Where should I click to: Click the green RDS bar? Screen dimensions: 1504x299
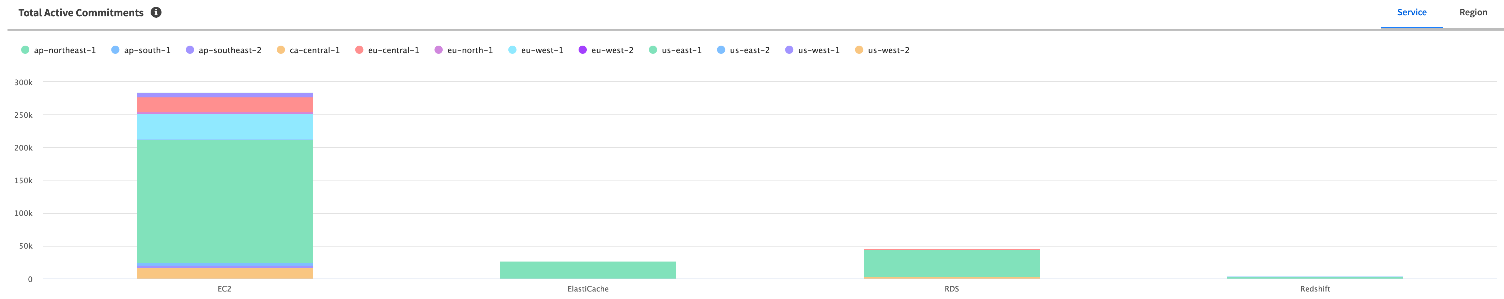[x=952, y=263]
